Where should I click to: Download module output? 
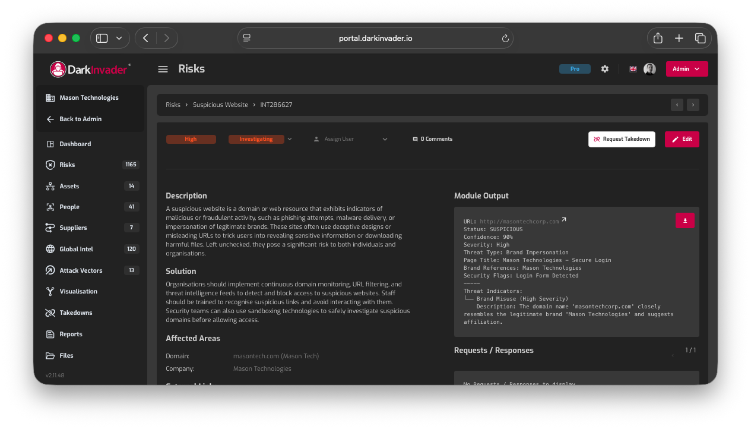click(685, 220)
